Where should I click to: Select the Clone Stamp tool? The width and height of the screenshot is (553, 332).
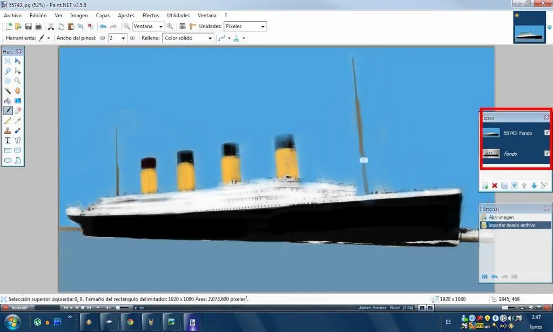pyautogui.click(x=8, y=131)
